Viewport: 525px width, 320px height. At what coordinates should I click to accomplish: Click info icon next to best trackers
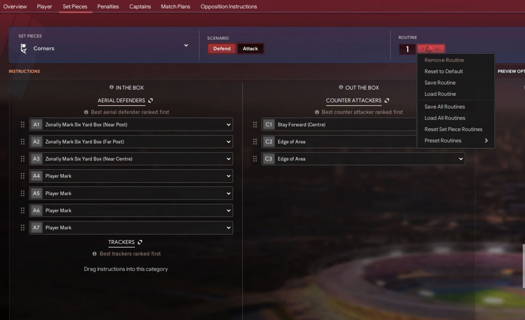click(x=95, y=253)
